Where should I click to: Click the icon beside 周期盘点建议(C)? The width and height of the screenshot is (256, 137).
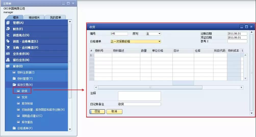(18, 116)
